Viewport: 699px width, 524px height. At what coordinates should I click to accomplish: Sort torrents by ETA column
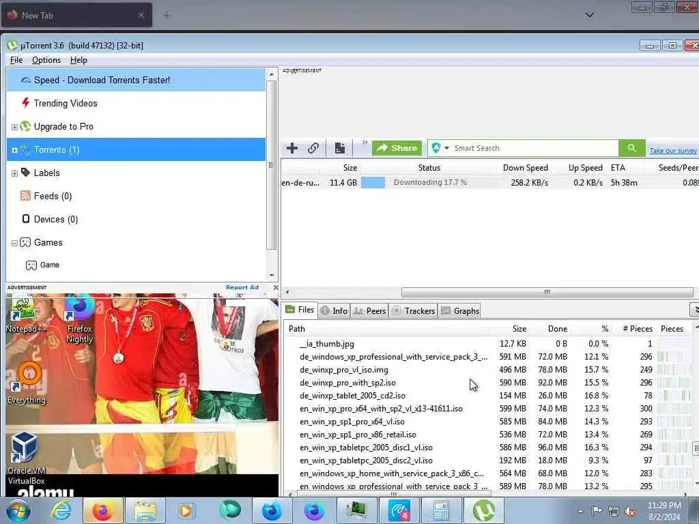tap(618, 168)
